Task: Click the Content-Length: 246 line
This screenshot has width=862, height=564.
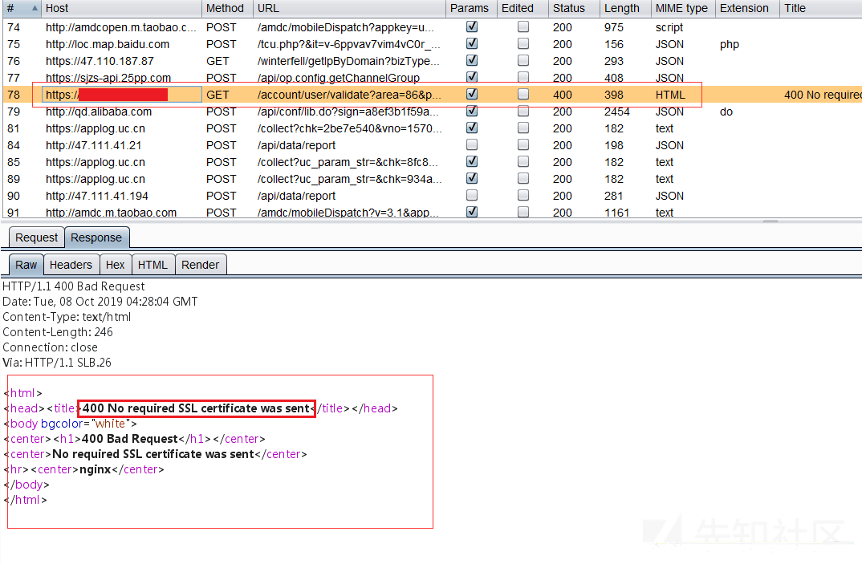Action: 58,332
